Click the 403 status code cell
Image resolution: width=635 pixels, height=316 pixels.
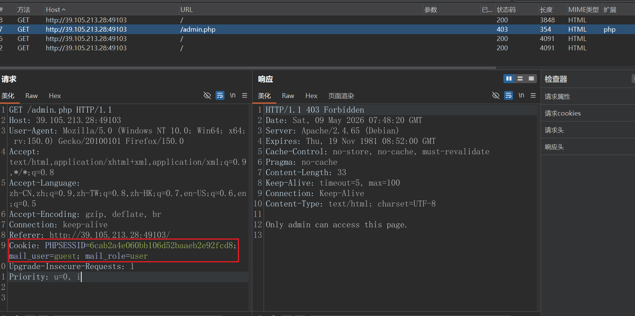tap(502, 29)
